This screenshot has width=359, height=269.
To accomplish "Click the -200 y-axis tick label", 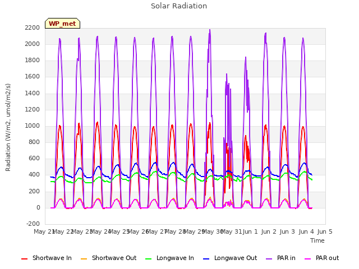I will point(33,224).
